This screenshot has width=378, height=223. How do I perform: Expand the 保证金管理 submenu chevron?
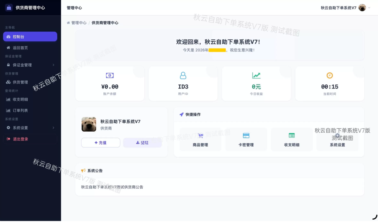[54, 65]
